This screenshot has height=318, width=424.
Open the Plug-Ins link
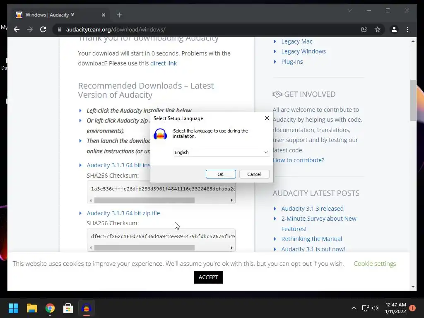coord(292,62)
